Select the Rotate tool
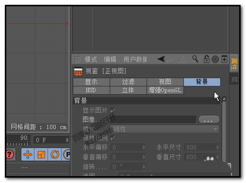Screen dimensions: 246x183 click(x=55, y=154)
